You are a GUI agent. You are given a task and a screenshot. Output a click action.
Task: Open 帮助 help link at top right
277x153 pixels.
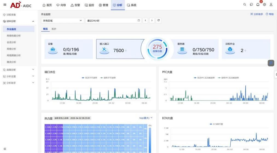click(270, 14)
